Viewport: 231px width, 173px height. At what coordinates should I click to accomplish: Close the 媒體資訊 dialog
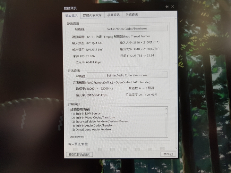click(x=173, y=7)
